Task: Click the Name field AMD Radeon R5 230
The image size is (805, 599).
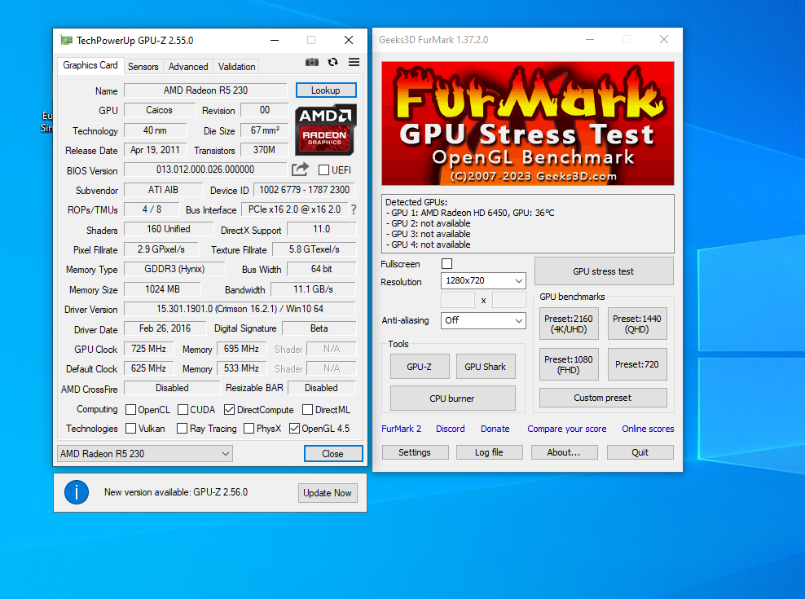Action: click(x=205, y=90)
